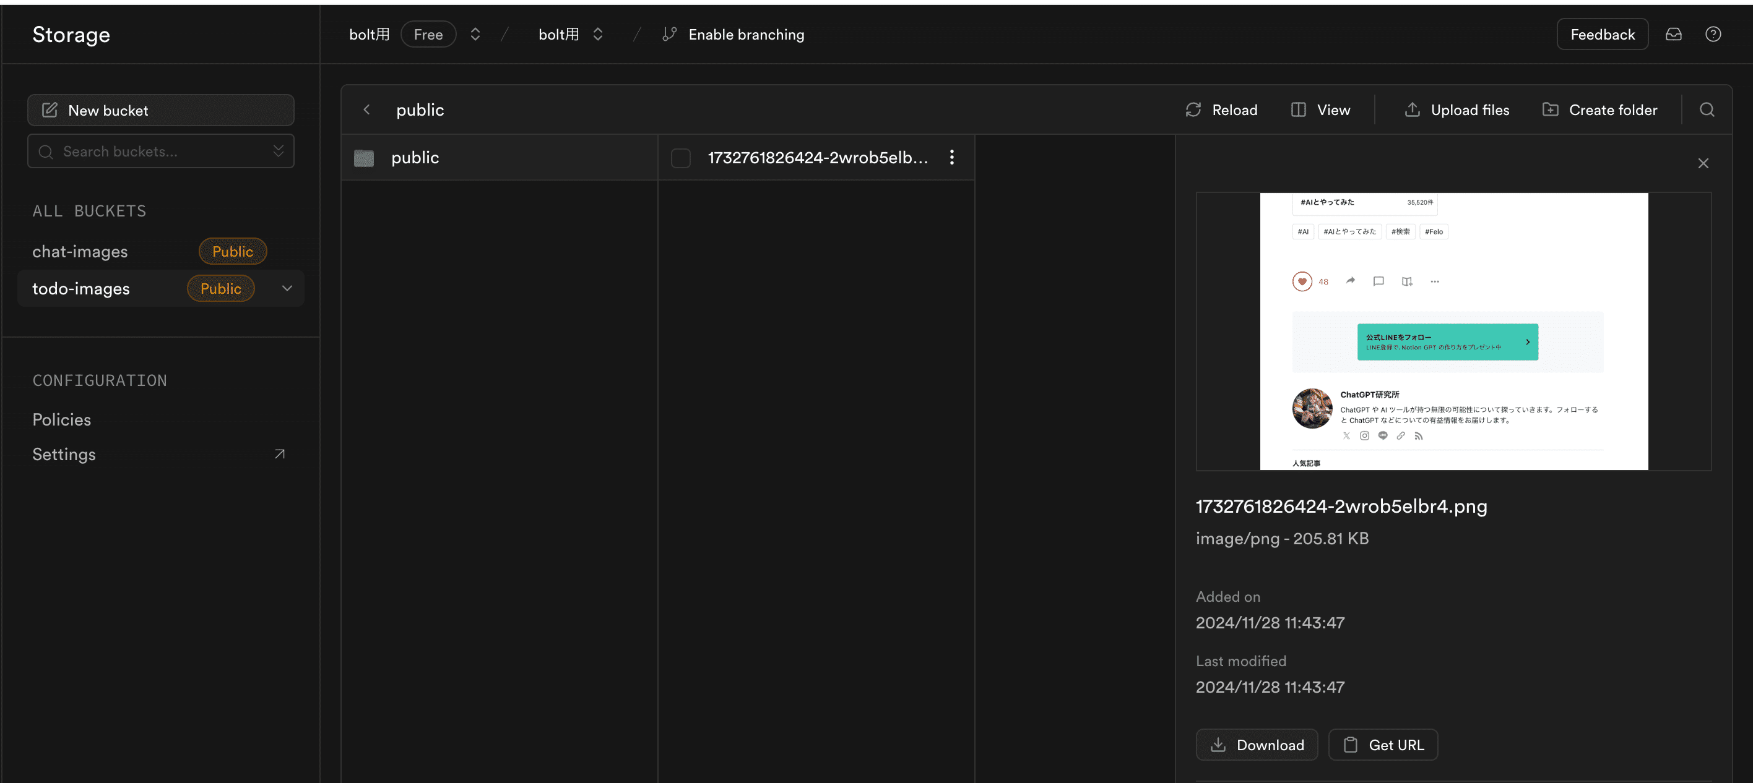This screenshot has height=783, width=1753.
Task: Open the organization switcher next to Free badge
Action: tap(475, 34)
